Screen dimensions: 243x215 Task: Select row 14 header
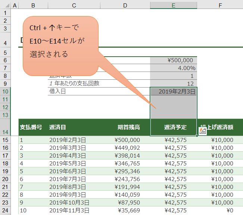[x=5, y=127]
